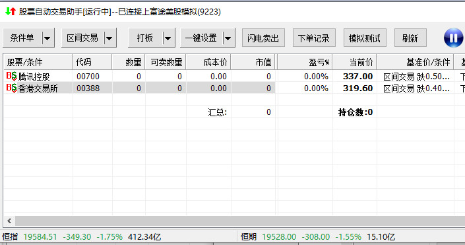Click 恒期 percent -1.55%
Image resolution: width=465 pixels, height=245 pixels.
(x=348, y=236)
